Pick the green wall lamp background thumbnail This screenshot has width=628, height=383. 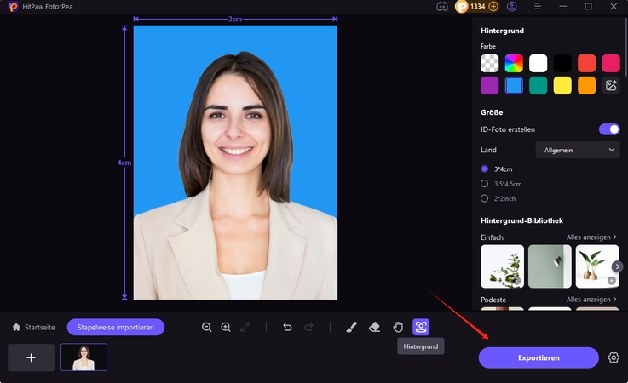tap(550, 266)
